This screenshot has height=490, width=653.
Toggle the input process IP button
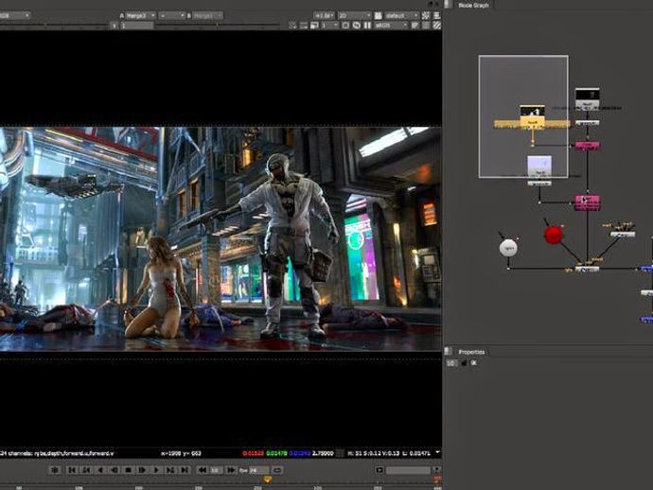pos(415,26)
